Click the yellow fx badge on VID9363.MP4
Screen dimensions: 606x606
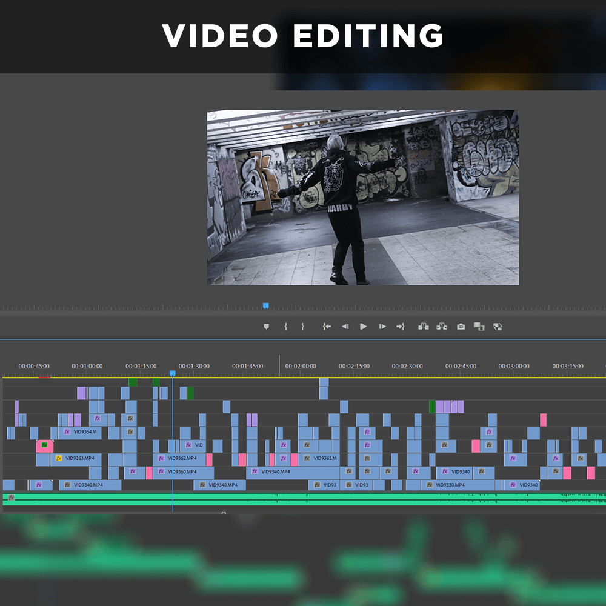pos(59,459)
